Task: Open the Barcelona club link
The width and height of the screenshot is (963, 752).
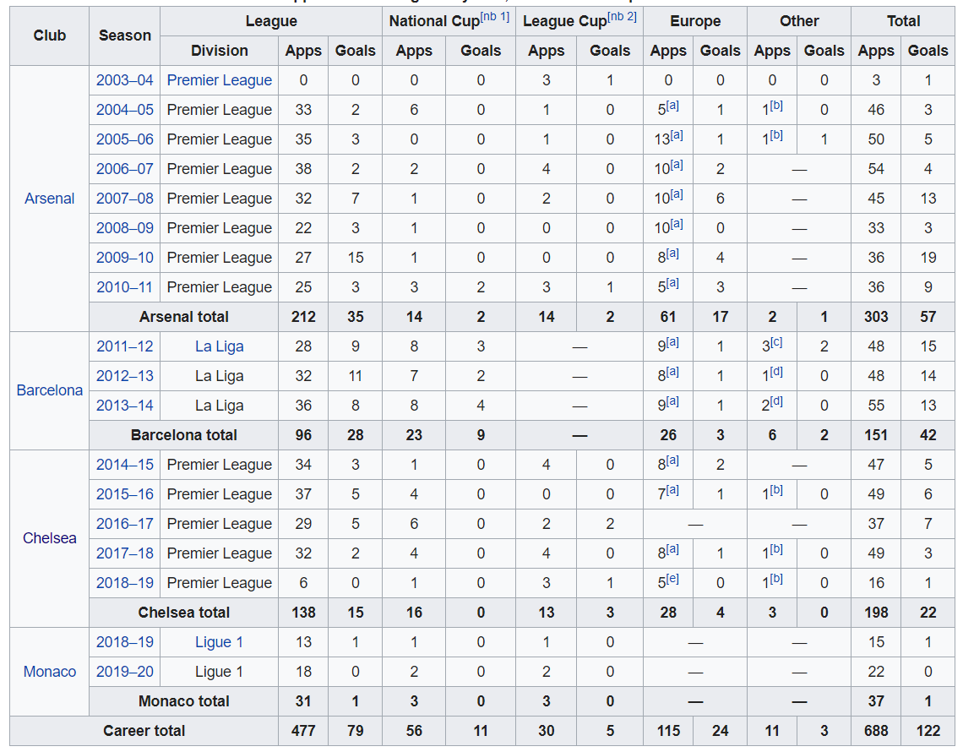Action: (x=49, y=390)
